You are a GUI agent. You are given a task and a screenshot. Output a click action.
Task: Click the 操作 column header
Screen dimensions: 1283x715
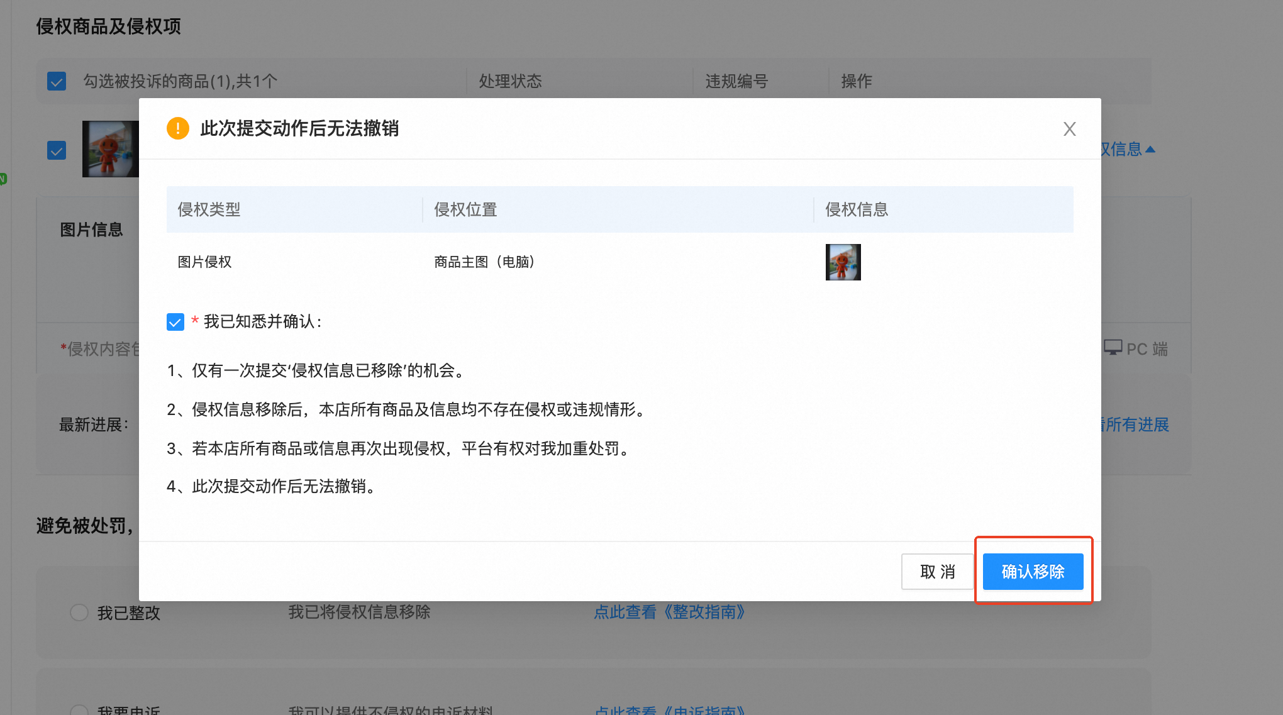click(x=857, y=81)
